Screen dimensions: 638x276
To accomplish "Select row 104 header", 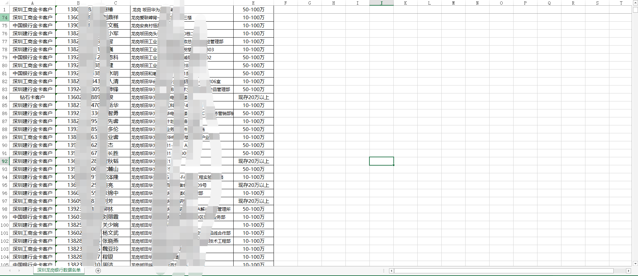I will click(5, 257).
